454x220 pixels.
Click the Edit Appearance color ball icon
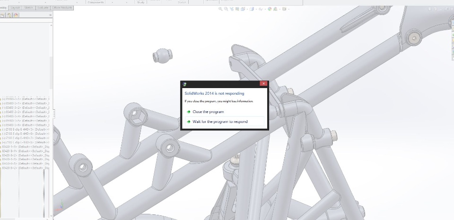(270, 9)
